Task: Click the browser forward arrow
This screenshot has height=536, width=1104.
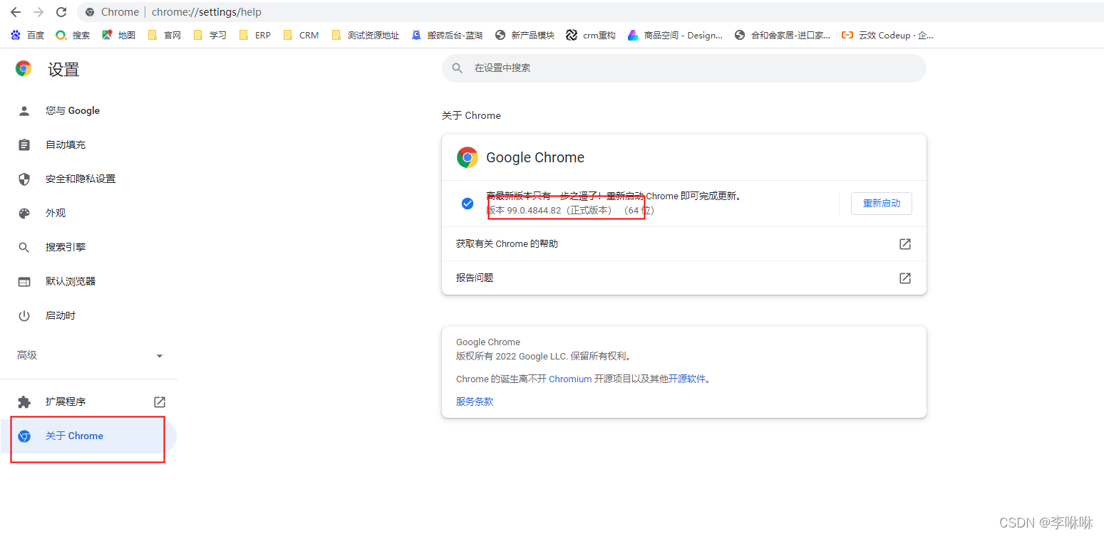Action: click(x=38, y=12)
